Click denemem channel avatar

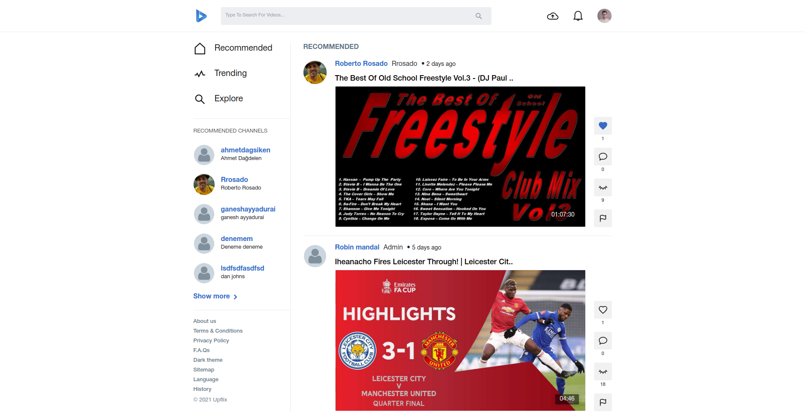204,244
